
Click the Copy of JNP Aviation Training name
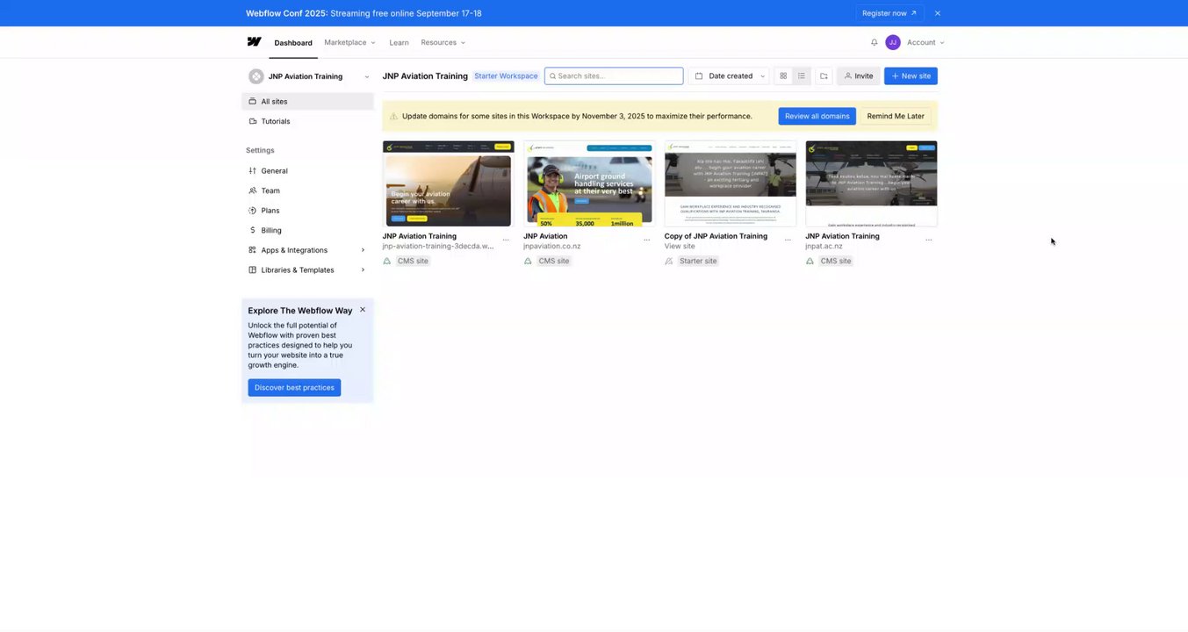[x=716, y=236]
